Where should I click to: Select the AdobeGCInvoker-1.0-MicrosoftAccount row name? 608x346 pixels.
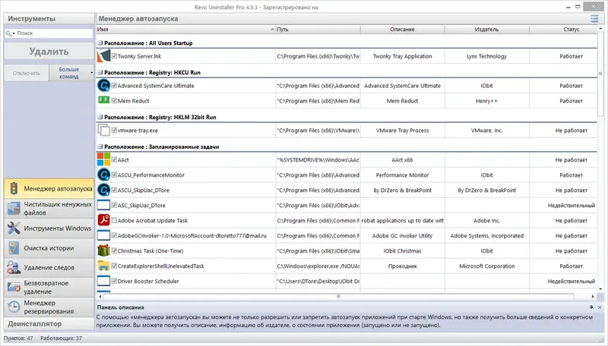tap(192, 236)
